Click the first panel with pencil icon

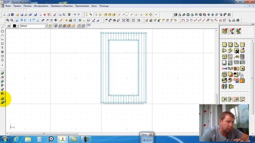225,31
